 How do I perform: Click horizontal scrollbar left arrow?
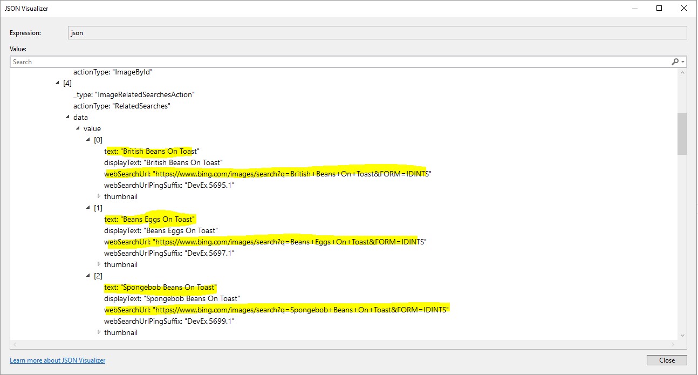click(x=15, y=344)
